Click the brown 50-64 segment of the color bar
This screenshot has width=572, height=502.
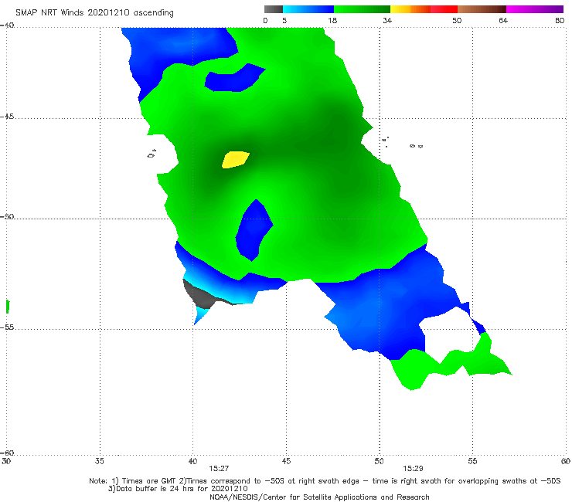point(482,9)
